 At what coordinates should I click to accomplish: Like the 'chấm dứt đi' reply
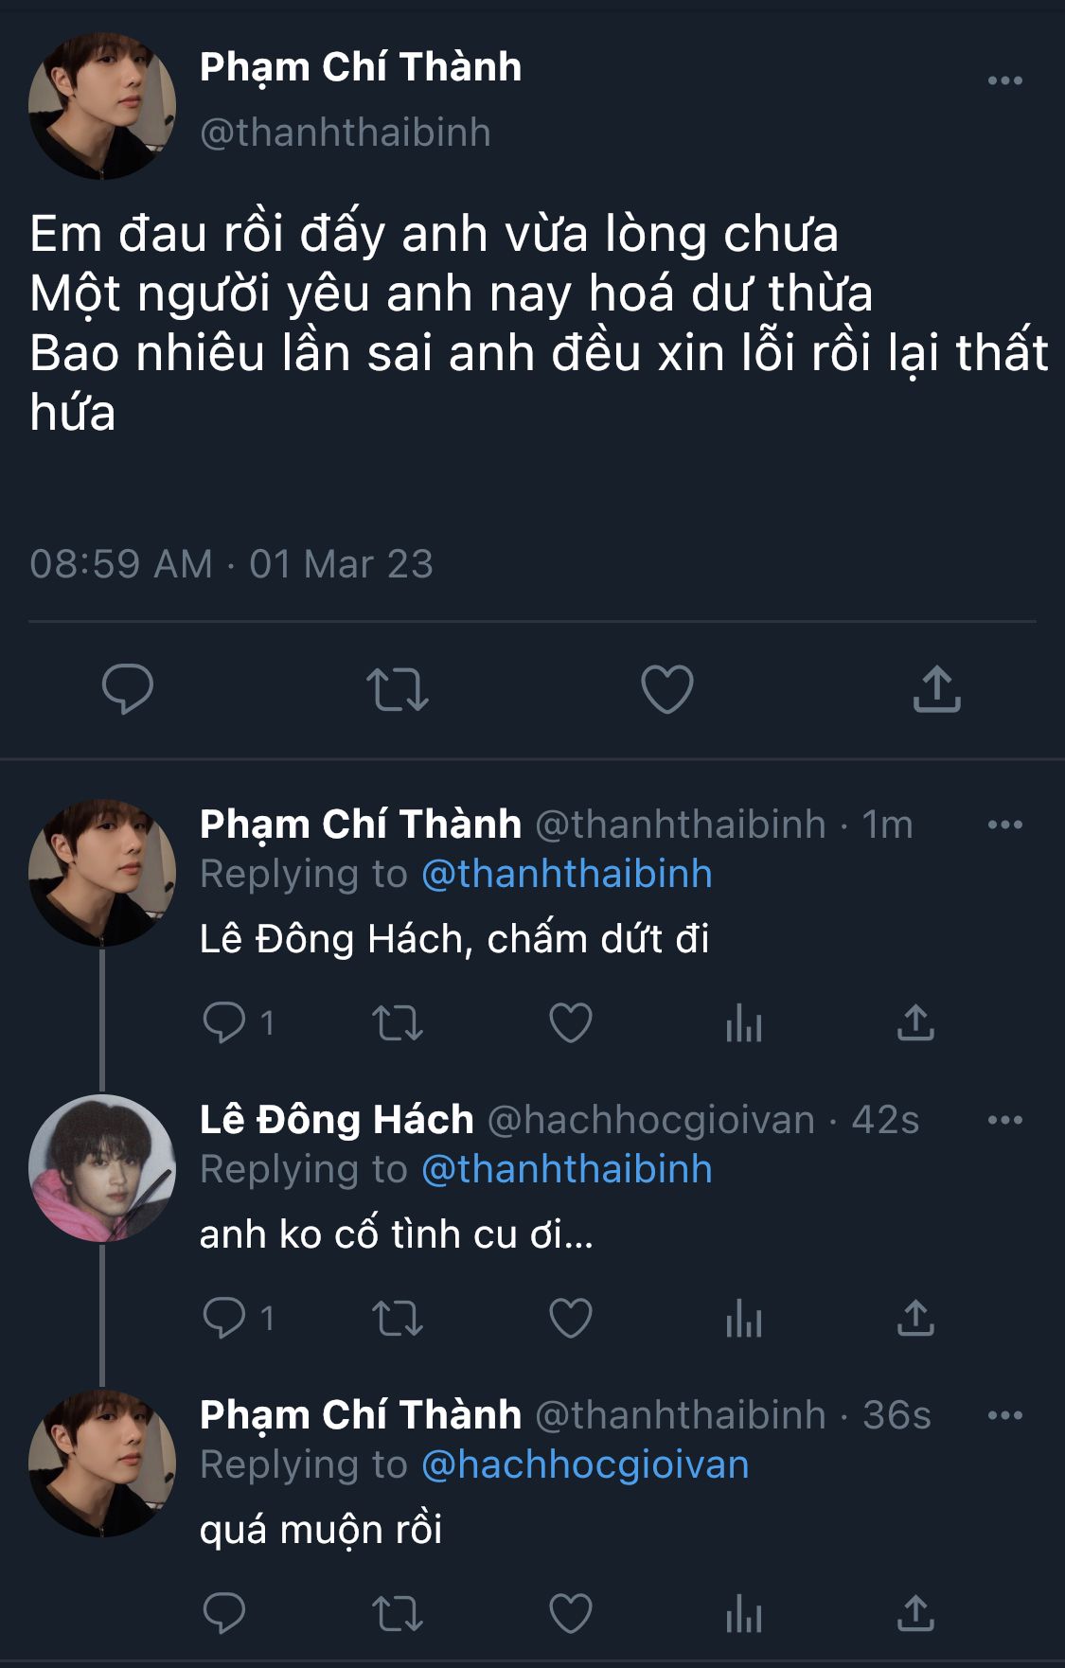(571, 1023)
